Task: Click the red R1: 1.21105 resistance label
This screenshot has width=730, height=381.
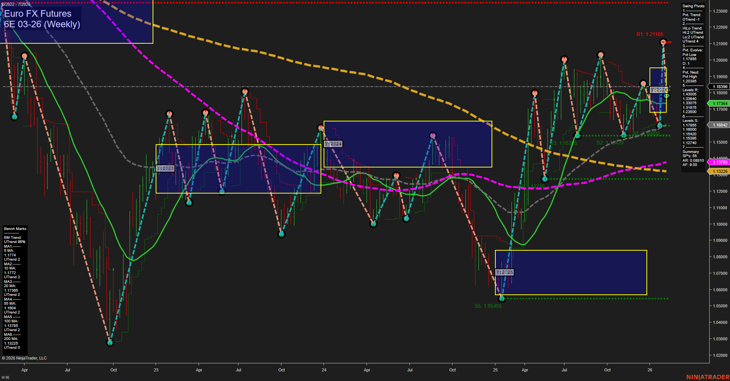Action: pos(649,34)
